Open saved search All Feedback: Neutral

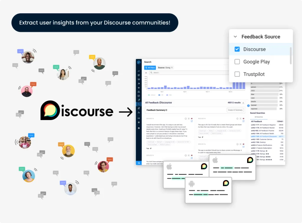point(267,128)
